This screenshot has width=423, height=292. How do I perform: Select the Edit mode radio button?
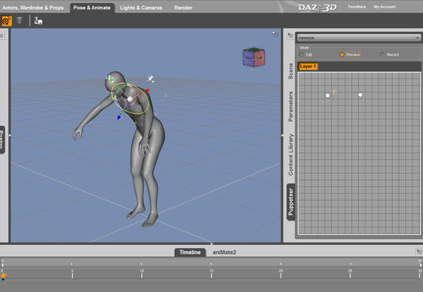[301, 54]
